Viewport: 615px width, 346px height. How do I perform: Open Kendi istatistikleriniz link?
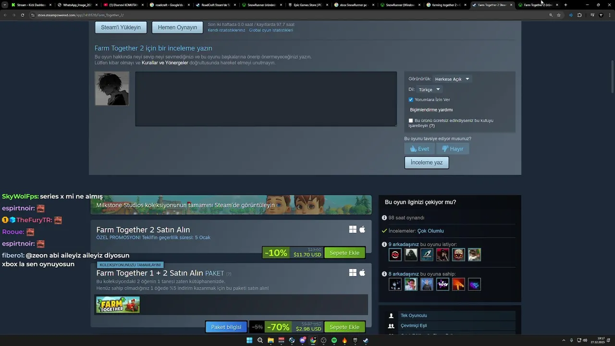coord(226,30)
